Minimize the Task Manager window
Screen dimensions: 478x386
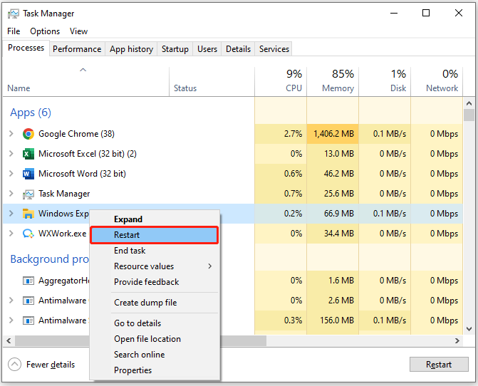click(x=394, y=13)
